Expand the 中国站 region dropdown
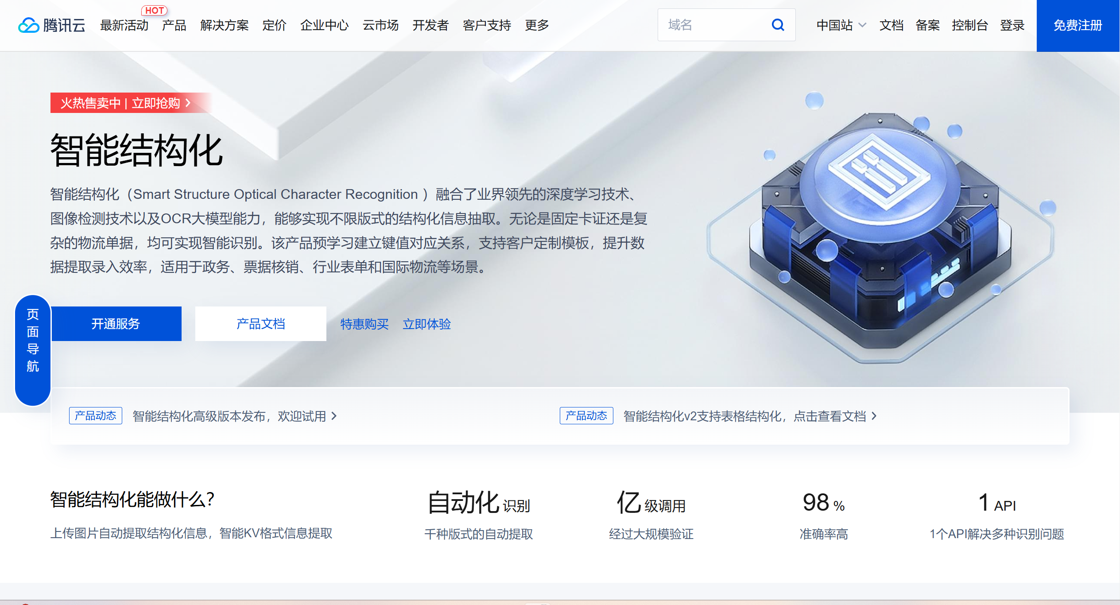 coord(841,25)
